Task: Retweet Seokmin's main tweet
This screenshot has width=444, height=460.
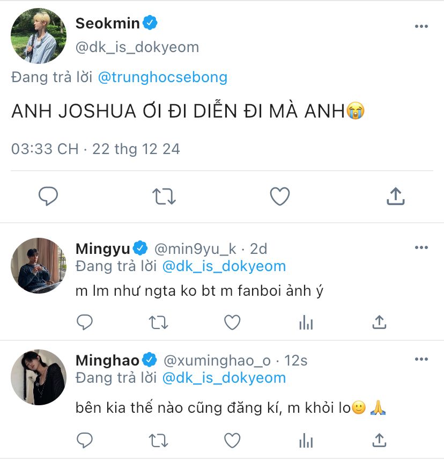Action: point(164,196)
